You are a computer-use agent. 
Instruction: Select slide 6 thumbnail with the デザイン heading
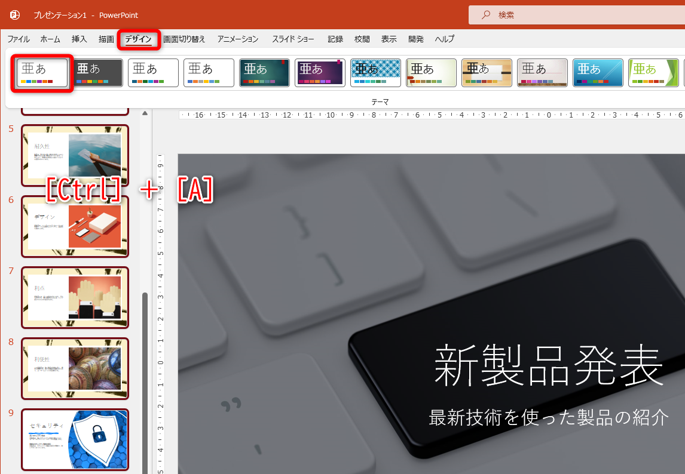(74, 227)
